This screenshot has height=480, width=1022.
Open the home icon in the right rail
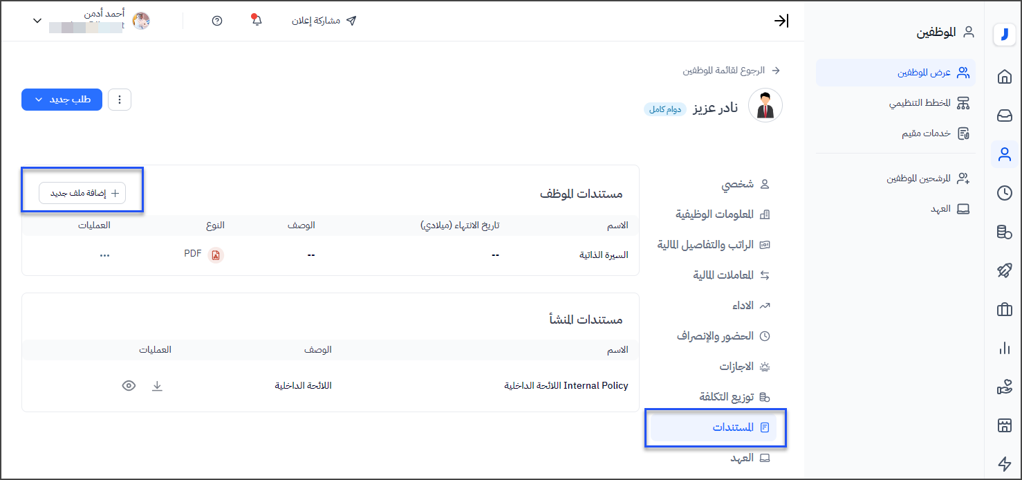tap(1004, 77)
